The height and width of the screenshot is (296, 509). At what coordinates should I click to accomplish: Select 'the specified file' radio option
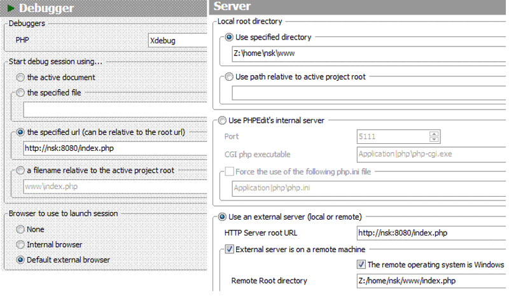(x=21, y=92)
